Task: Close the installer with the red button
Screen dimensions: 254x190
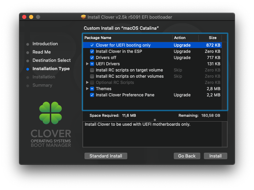Action: (24, 17)
